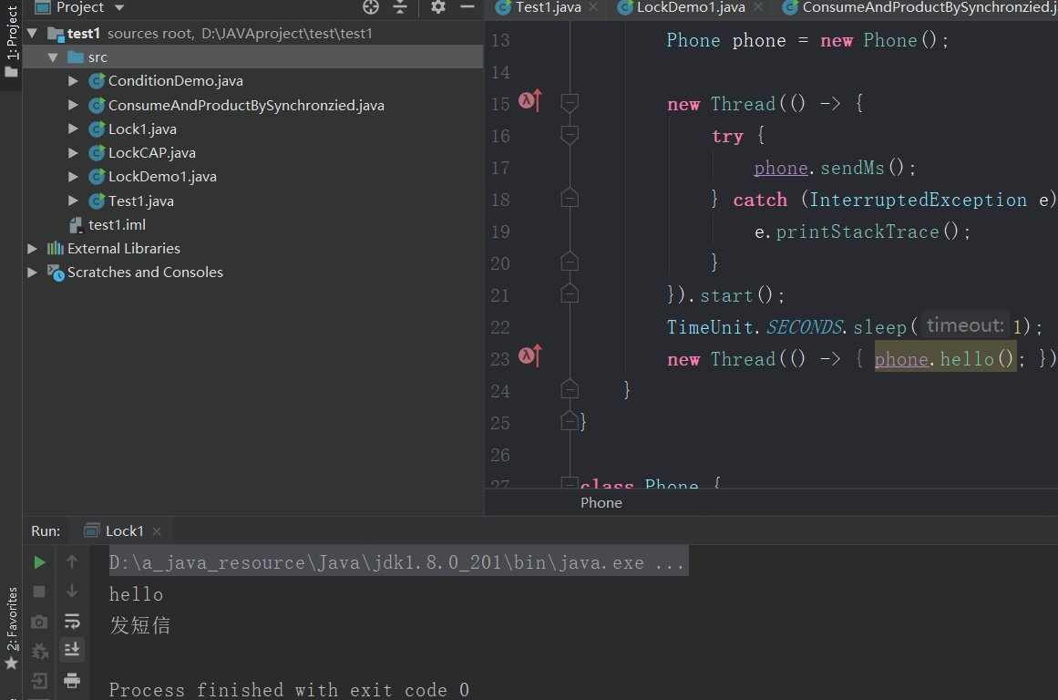Select ConsumeAndProductBySynchronzied.java in project tree
This screenshot has height=700, width=1058.
coord(246,106)
